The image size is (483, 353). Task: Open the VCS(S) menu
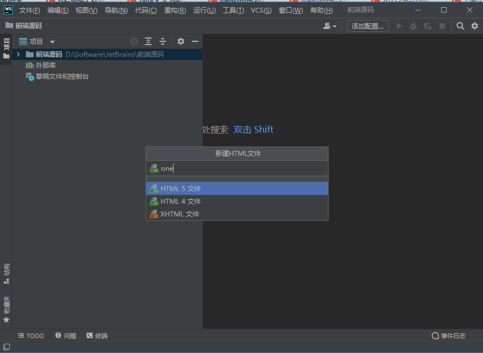(261, 10)
